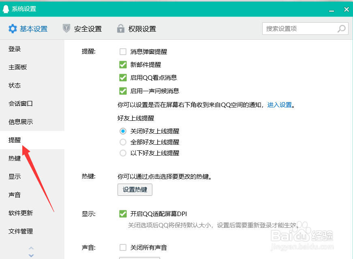Image resolution: width=353 pixels, height=259 pixels.
Task: Select 文件管理 in the sidebar
Action: (x=32, y=231)
